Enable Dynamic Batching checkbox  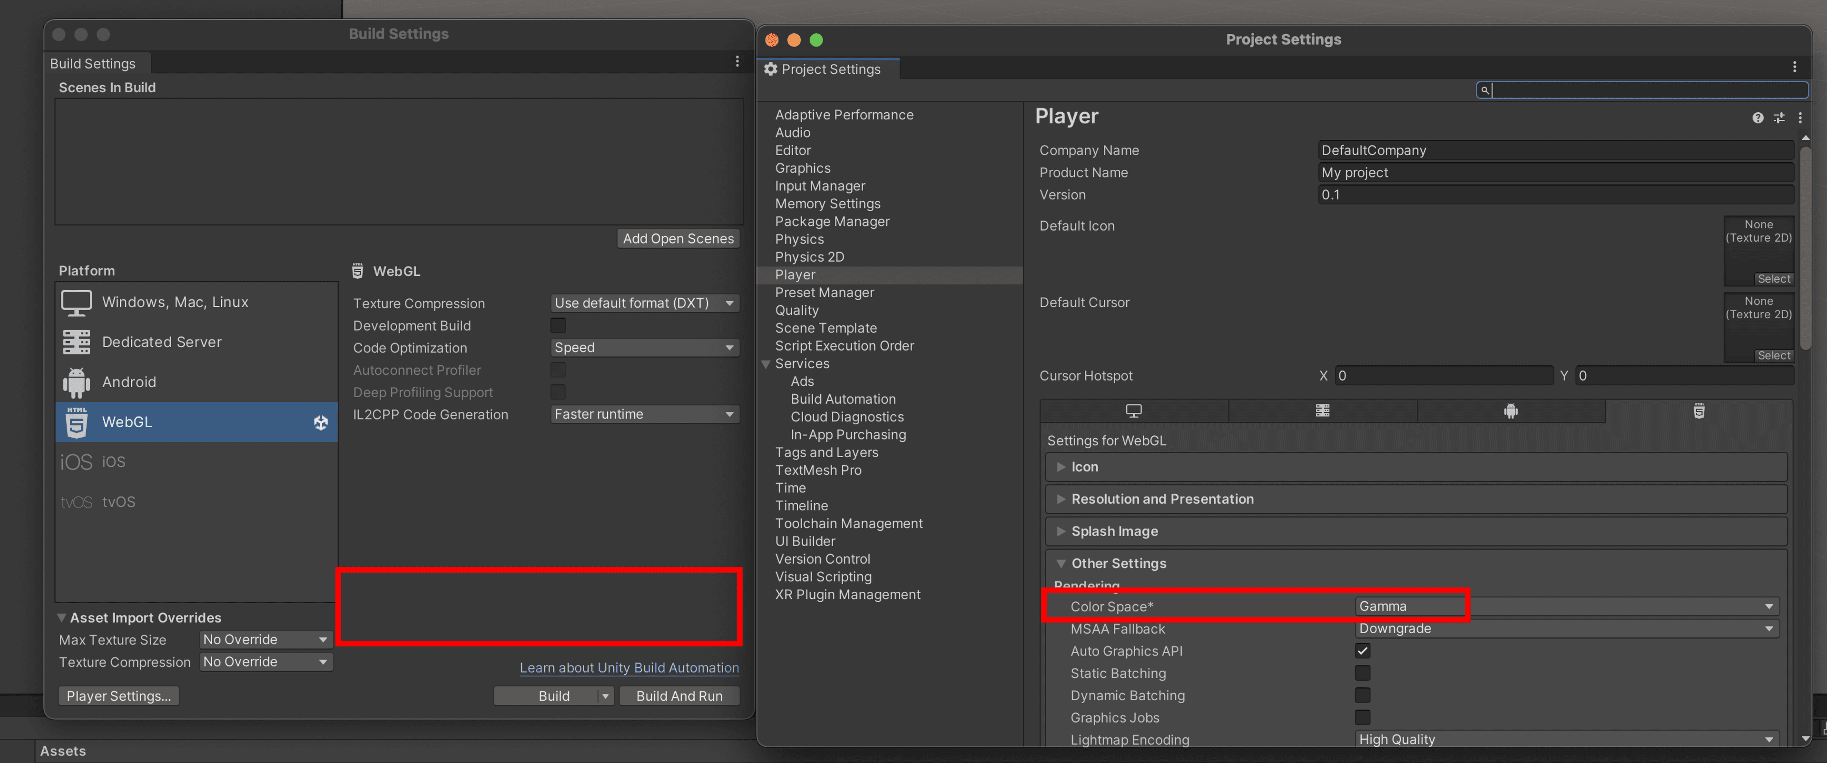[x=1362, y=695]
